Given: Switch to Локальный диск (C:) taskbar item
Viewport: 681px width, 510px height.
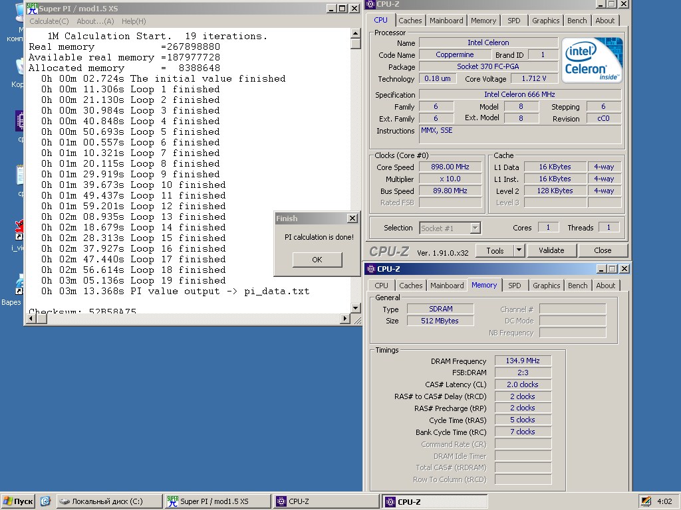Looking at the screenshot, I should tap(108, 501).
